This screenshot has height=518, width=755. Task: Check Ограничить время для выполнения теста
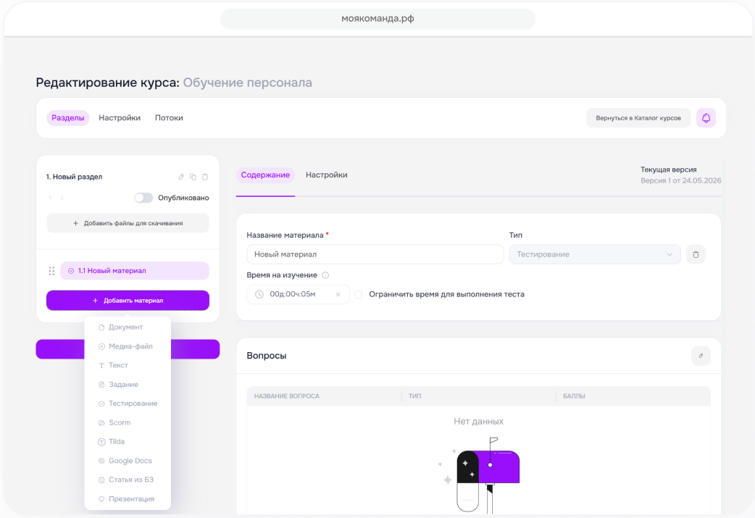click(x=359, y=294)
